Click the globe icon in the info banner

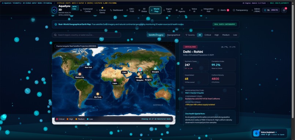point(56,24)
